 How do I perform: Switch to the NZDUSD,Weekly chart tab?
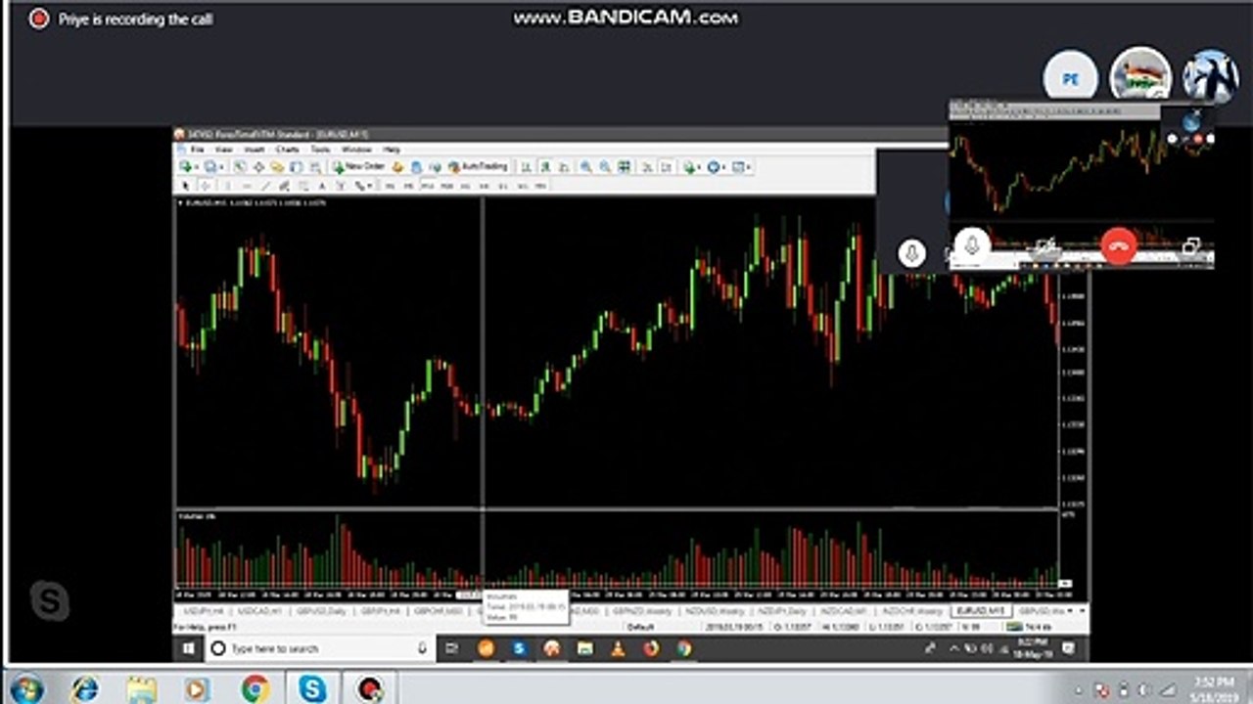click(x=713, y=610)
